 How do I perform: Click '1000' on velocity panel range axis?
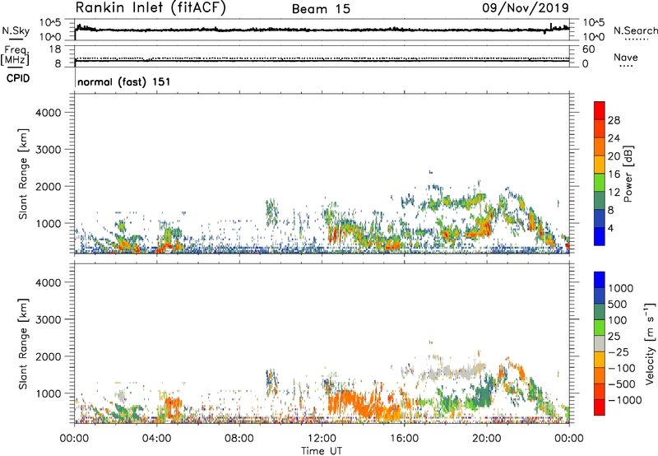pyautogui.click(x=48, y=393)
